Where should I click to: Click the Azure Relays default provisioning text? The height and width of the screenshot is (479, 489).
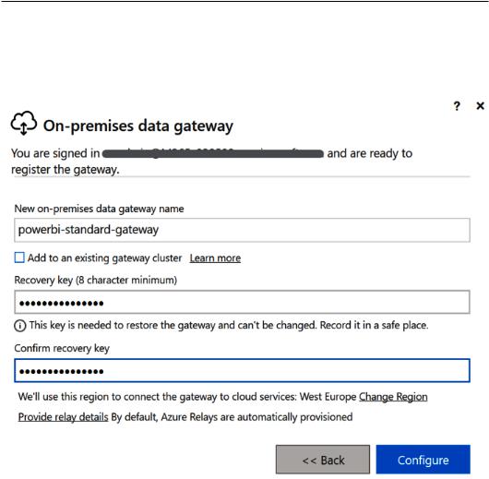tap(232, 417)
